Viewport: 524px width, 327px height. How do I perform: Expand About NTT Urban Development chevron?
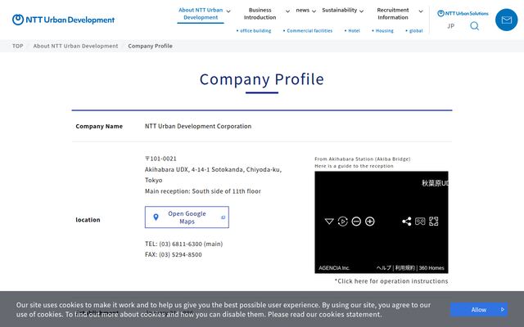point(228,11)
